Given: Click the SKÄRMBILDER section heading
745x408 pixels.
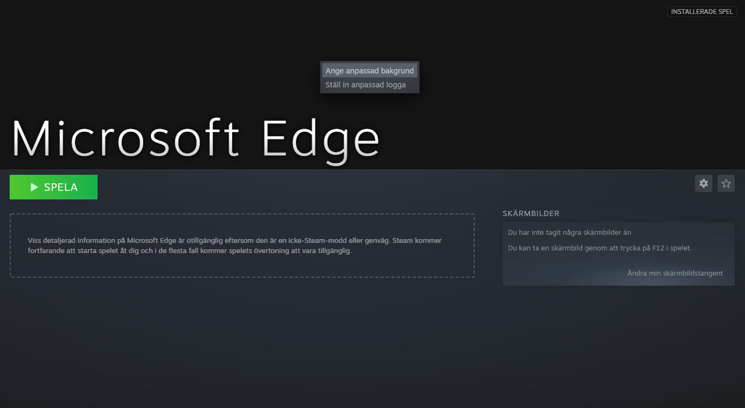Looking at the screenshot, I should click(530, 213).
